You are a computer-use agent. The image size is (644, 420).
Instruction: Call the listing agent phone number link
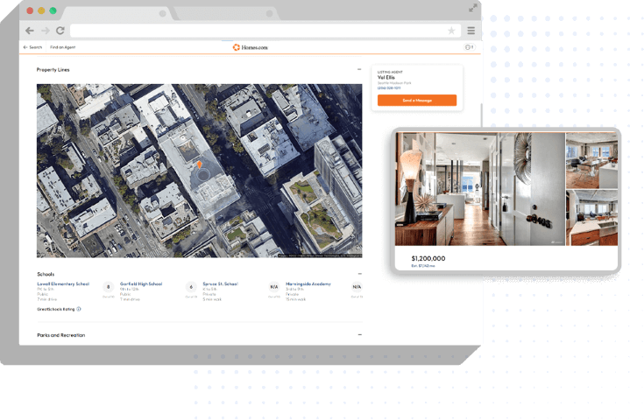389,87
